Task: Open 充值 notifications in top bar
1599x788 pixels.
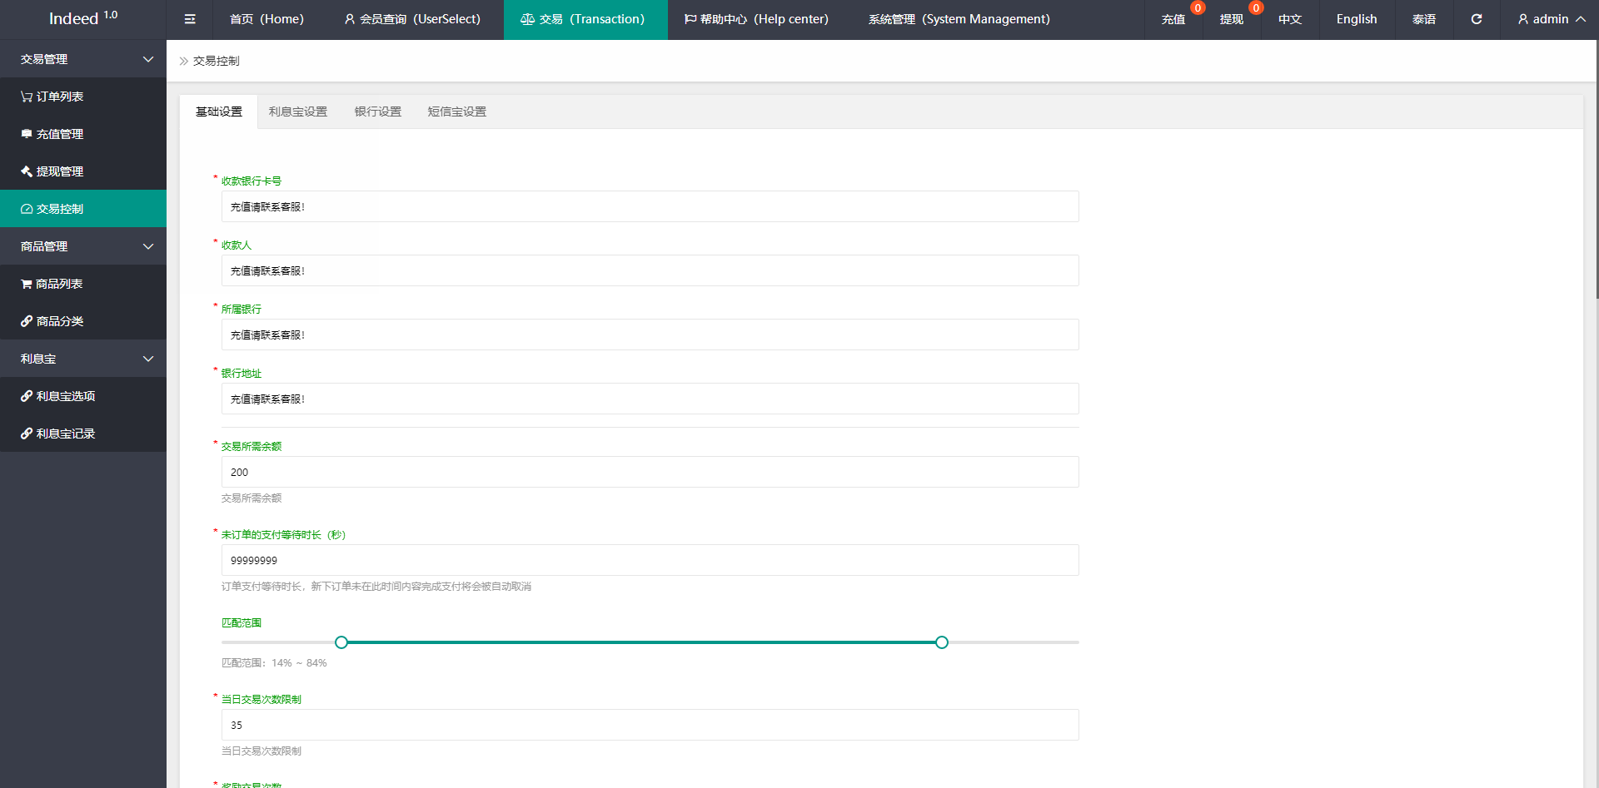Action: pos(1173,19)
